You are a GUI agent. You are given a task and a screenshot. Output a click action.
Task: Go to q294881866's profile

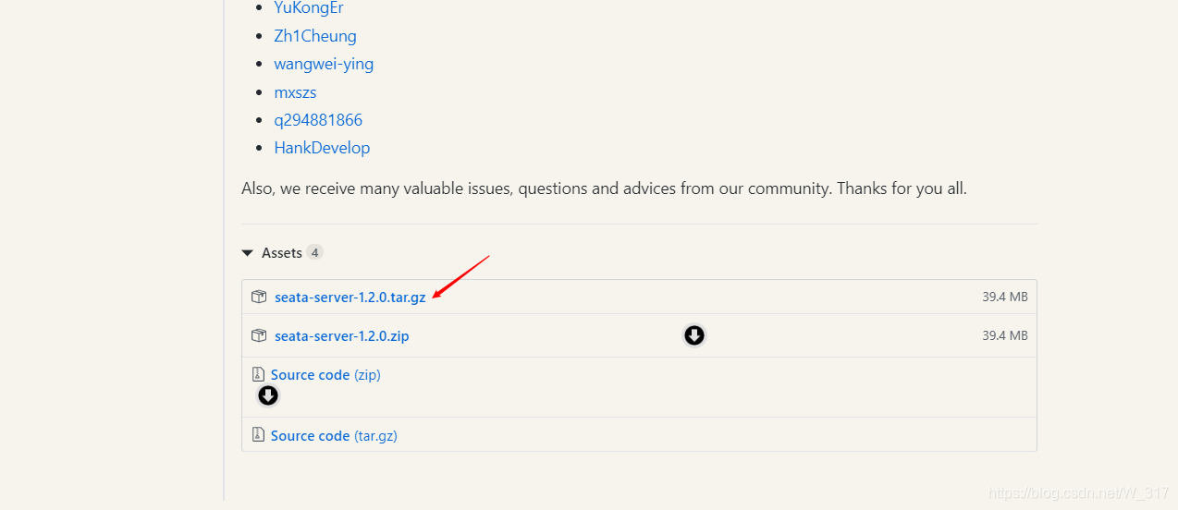point(318,120)
